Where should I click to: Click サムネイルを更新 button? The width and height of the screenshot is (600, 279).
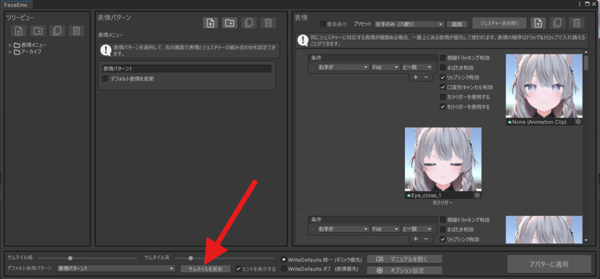click(x=206, y=268)
